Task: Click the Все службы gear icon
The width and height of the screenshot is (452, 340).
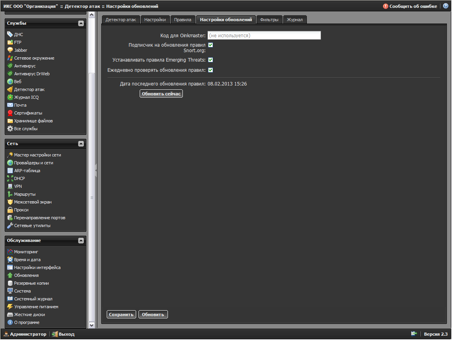Action: (x=10, y=129)
